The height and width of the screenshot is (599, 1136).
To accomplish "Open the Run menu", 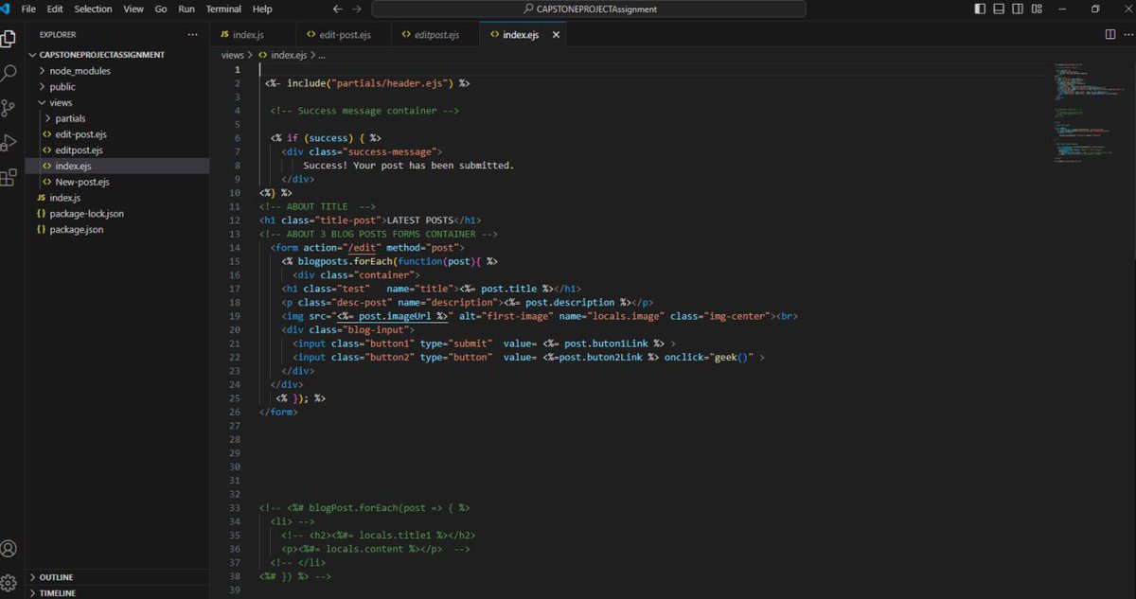I will point(186,9).
